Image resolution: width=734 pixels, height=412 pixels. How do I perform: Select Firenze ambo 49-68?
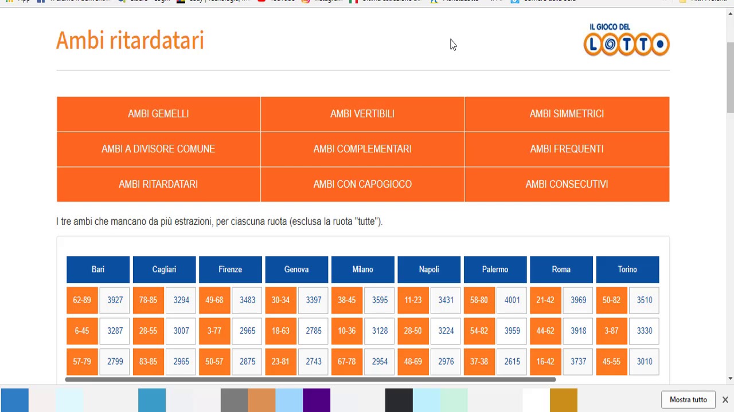click(x=214, y=300)
